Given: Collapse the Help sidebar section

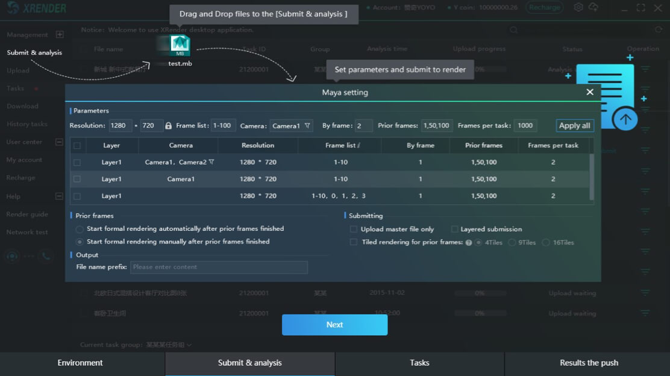Looking at the screenshot, I should coord(58,196).
